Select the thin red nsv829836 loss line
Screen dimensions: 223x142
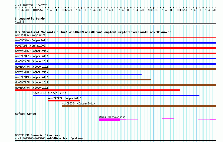[115, 38]
